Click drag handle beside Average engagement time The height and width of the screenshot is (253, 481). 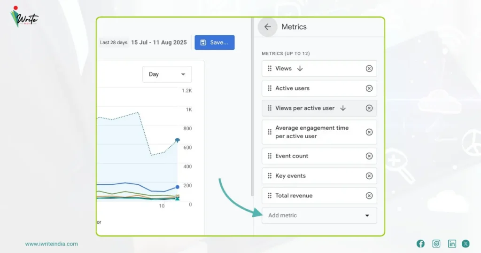(270, 132)
